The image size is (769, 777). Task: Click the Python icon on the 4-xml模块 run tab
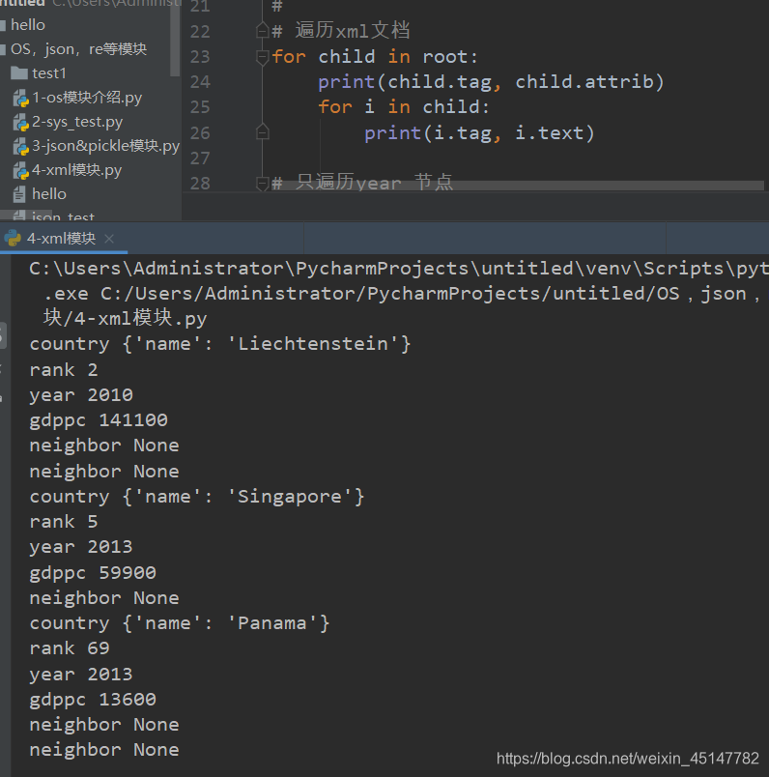pyautogui.click(x=13, y=239)
